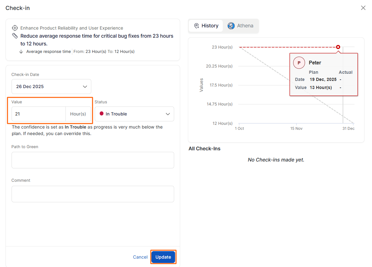
Task: Click the red data point on chart
Action: point(338,47)
